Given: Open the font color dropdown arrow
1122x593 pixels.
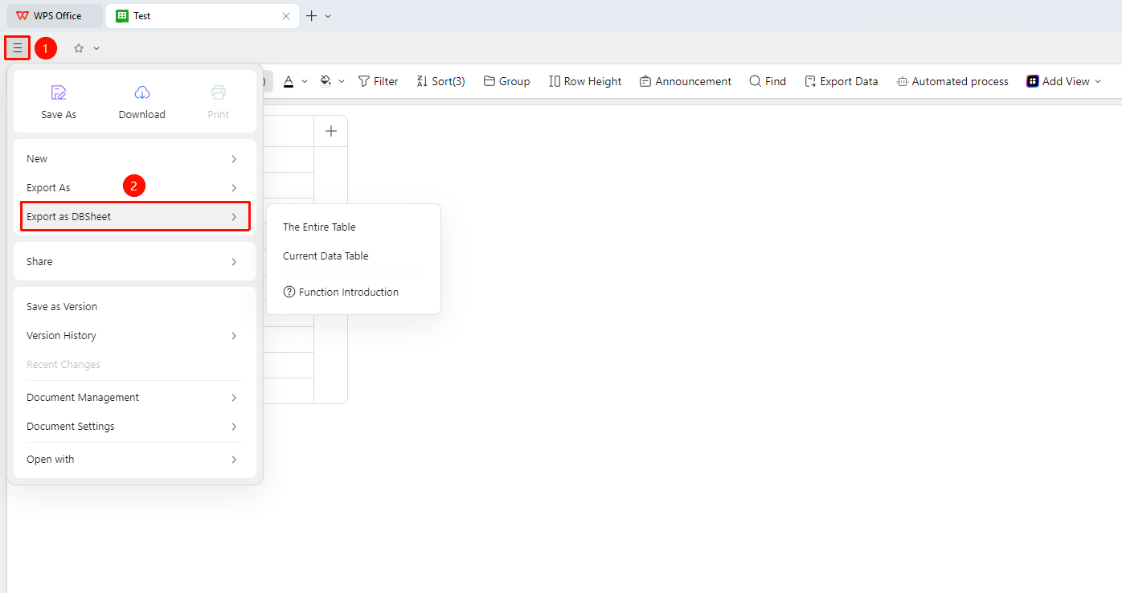Looking at the screenshot, I should (x=305, y=81).
